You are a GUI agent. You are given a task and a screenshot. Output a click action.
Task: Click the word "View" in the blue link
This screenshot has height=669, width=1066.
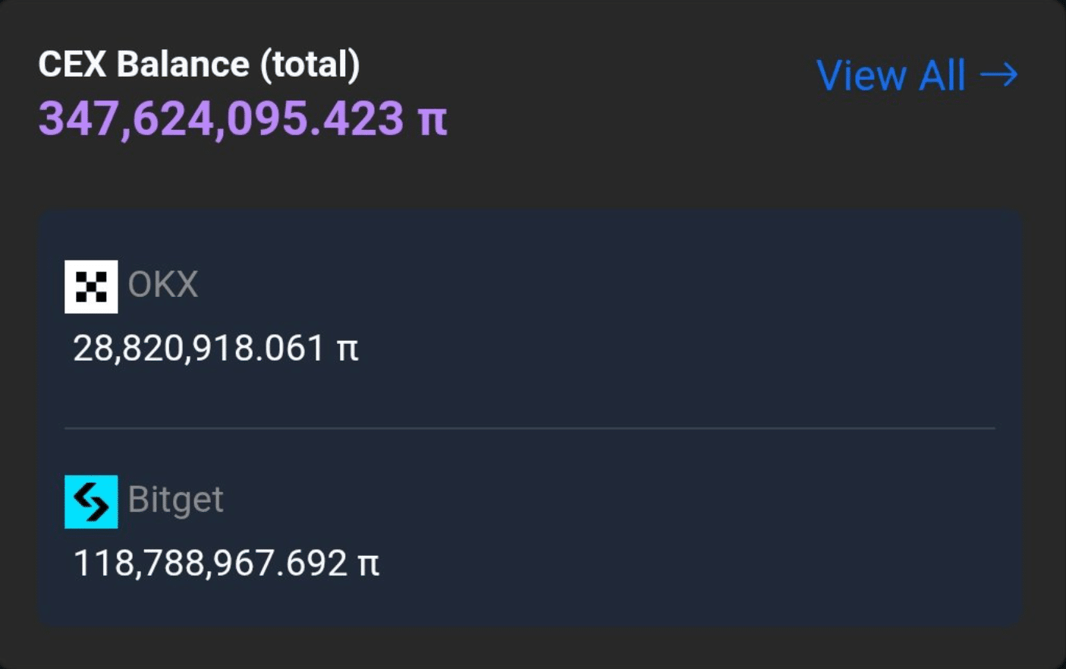point(861,75)
